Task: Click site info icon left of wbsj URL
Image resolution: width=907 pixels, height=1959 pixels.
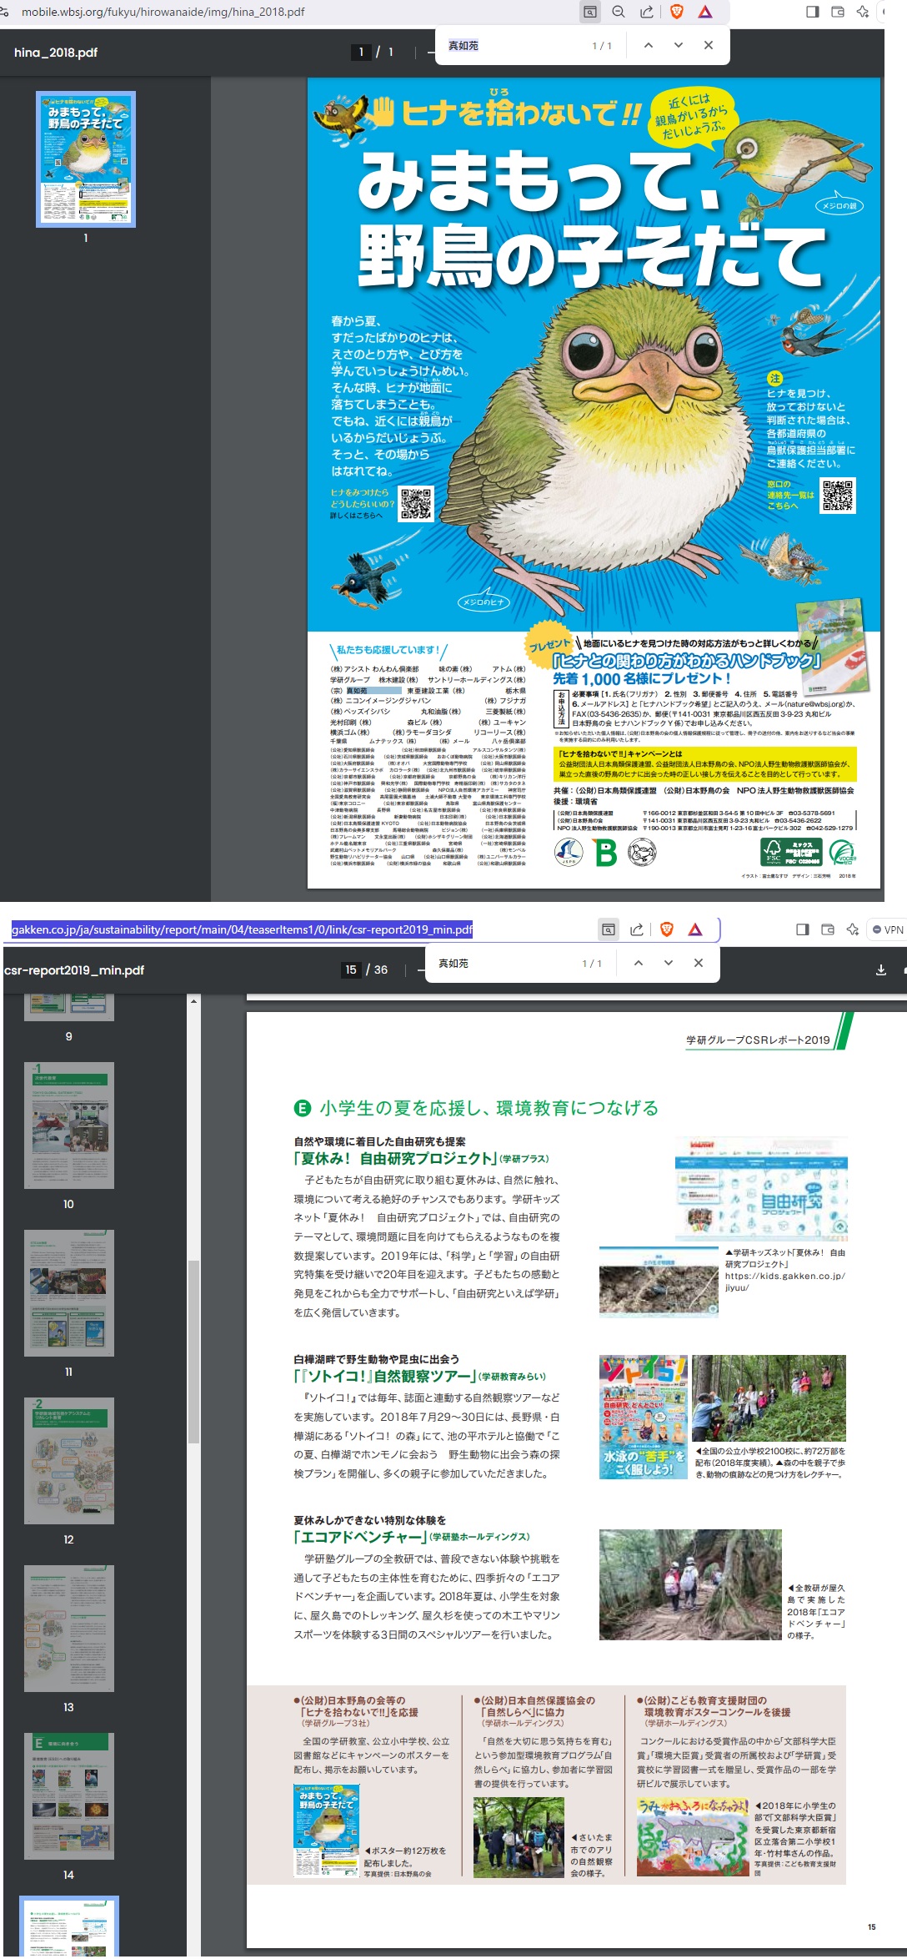Action: 5,12
